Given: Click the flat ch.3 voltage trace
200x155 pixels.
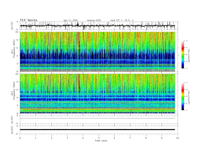Looking at the screenshot, I should pyautogui.click(x=97, y=118).
